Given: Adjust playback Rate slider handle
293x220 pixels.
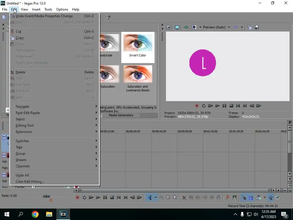Looking at the screenshot, I should pos(46,196).
